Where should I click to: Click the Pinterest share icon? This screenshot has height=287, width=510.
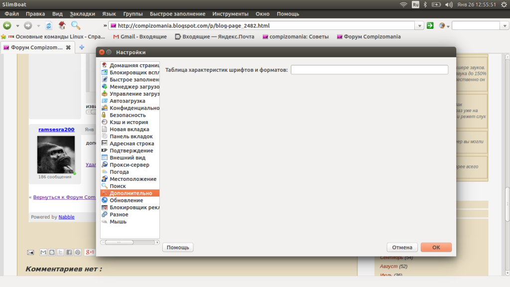(x=77, y=252)
